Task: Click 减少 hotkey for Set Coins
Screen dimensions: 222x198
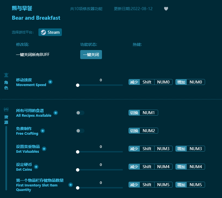Action: [134, 167]
